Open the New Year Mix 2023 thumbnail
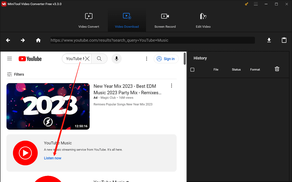Screen dimensions: 292x182 pyautogui.click(x=48, y=106)
